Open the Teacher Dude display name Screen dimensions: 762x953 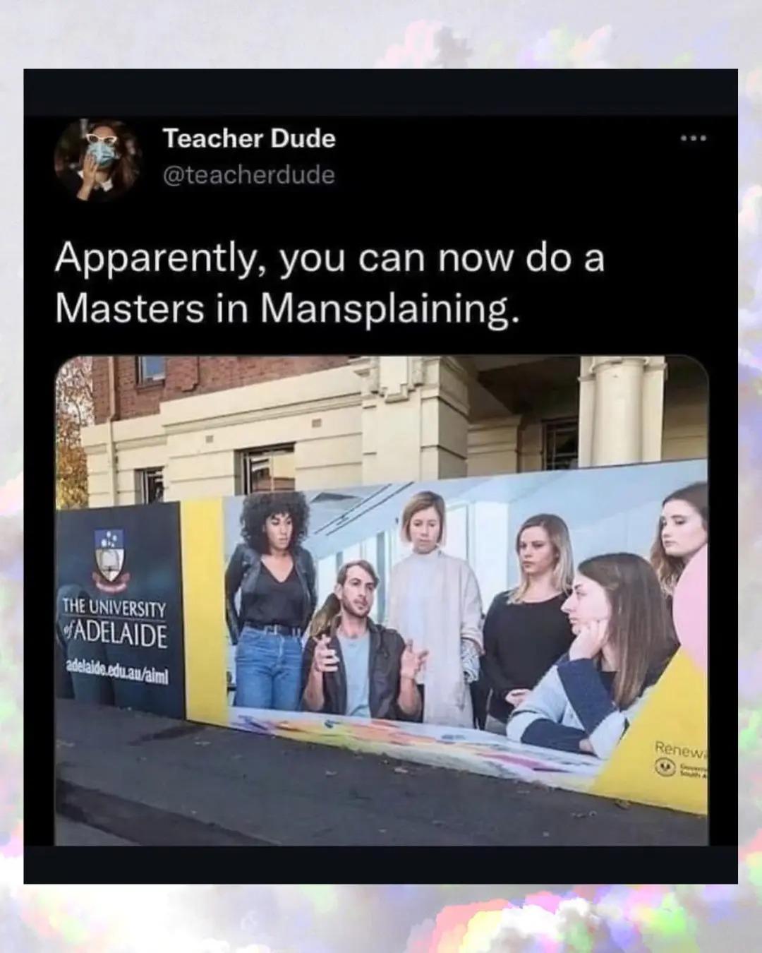(x=249, y=138)
